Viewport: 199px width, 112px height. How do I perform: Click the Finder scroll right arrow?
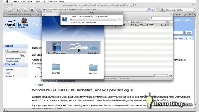tap(172, 75)
